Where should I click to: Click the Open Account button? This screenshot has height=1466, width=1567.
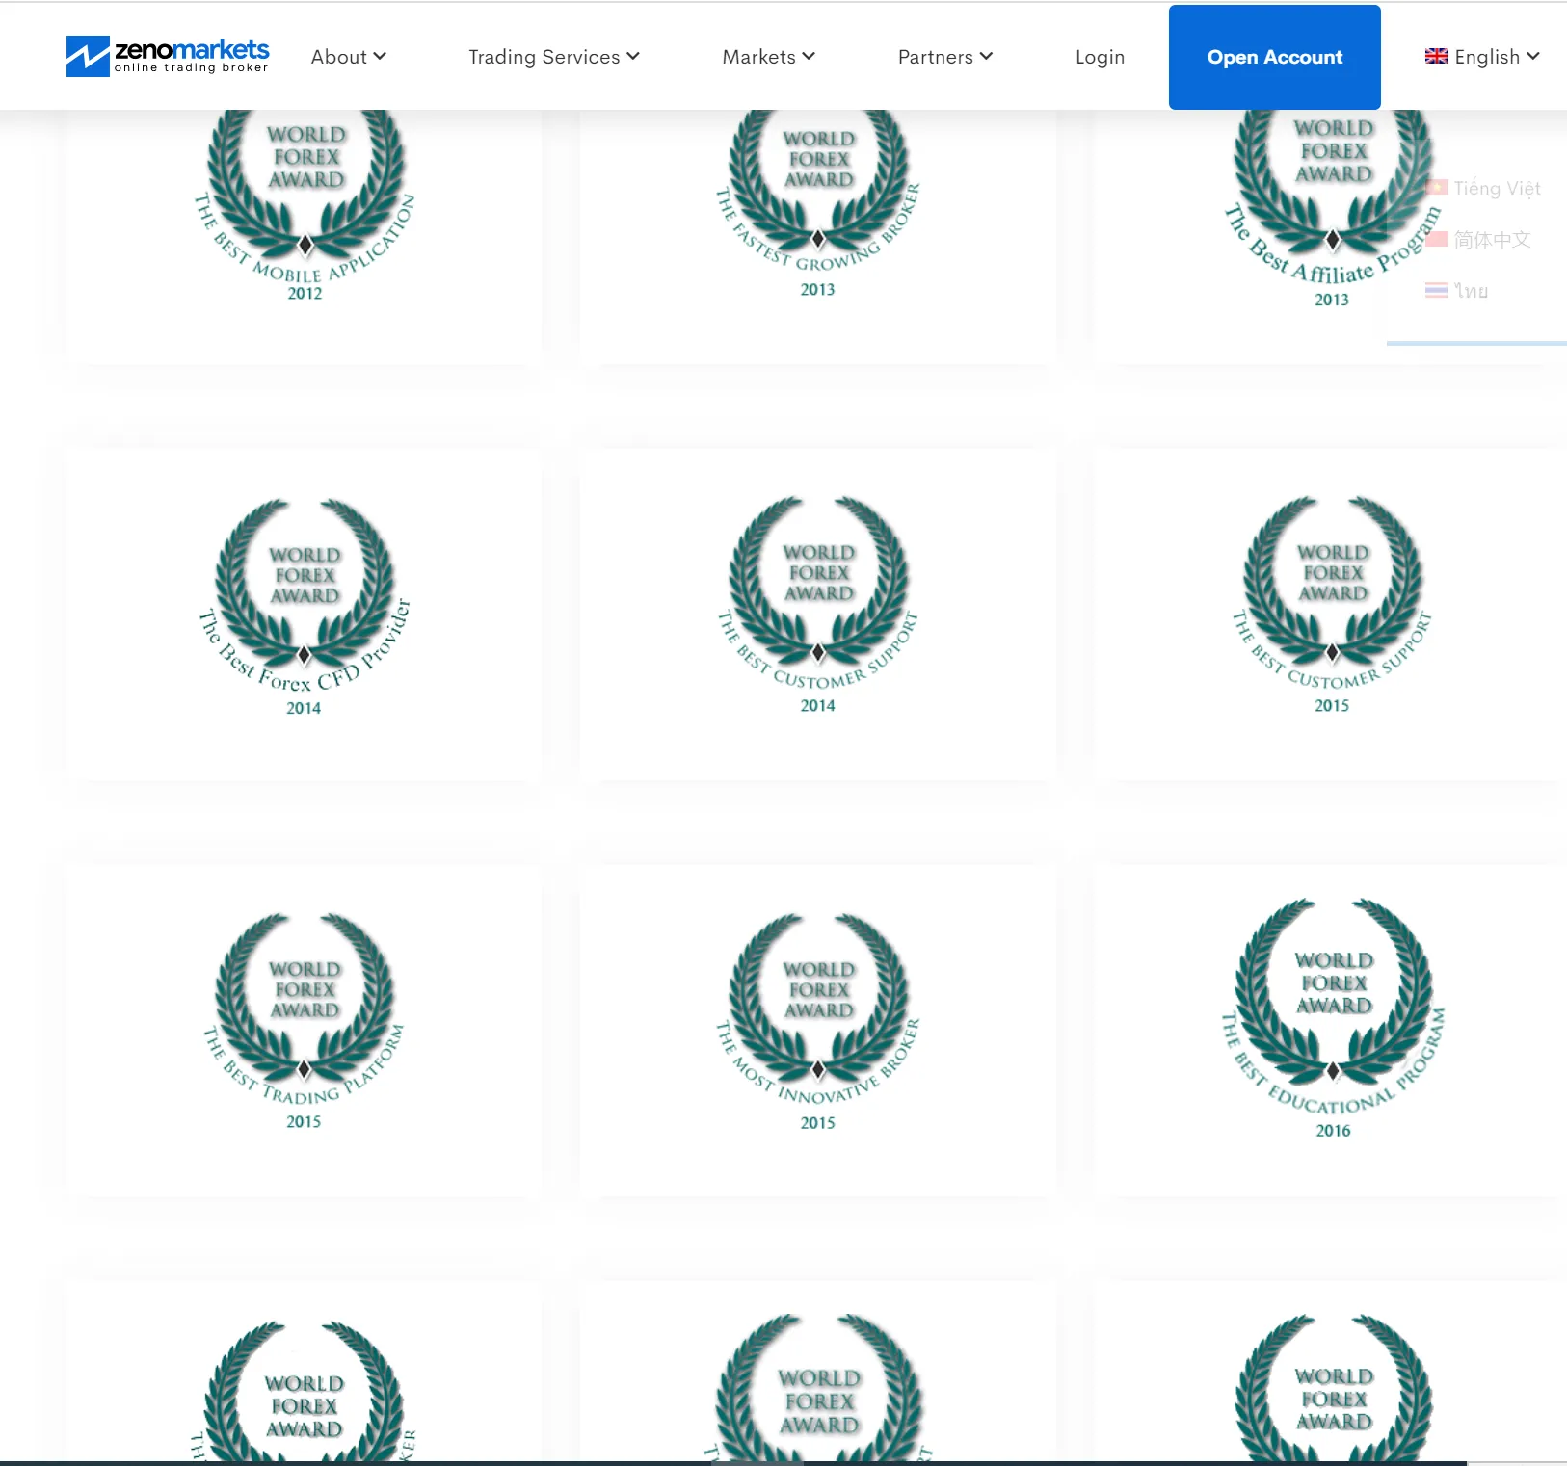[x=1274, y=57]
